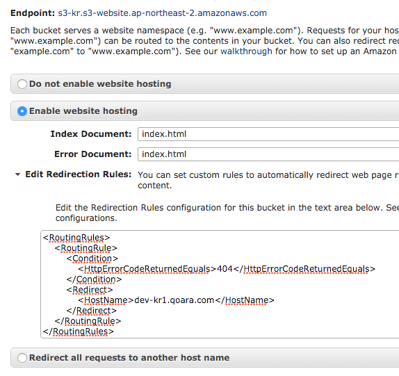Click the 404 error code value
This screenshot has width=399, height=376.
tap(225, 269)
